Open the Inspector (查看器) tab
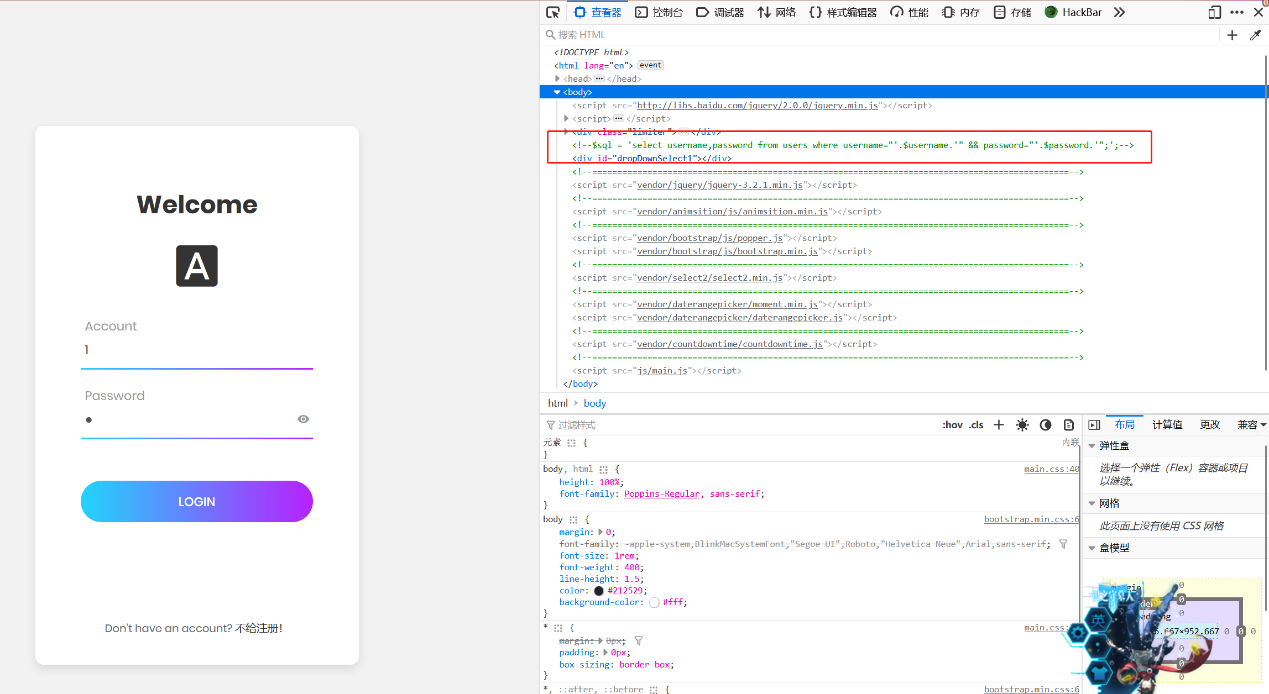 point(598,12)
